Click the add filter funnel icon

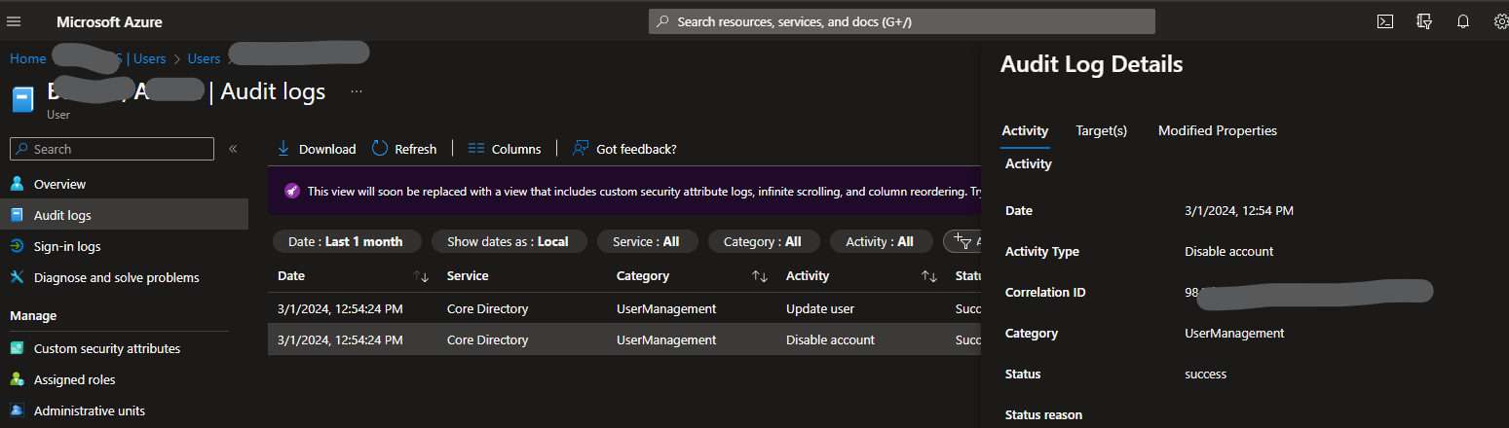coord(961,240)
